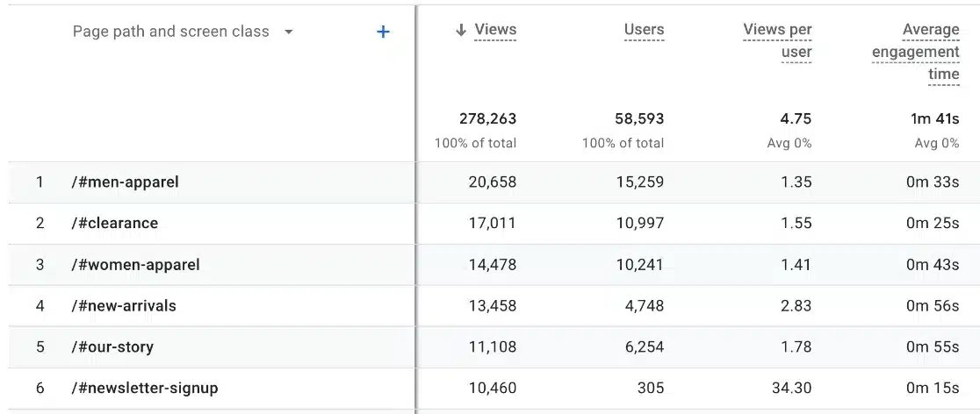This screenshot has height=414, width=980.
Task: Click the sort arrow beside Views
Action: (460, 31)
